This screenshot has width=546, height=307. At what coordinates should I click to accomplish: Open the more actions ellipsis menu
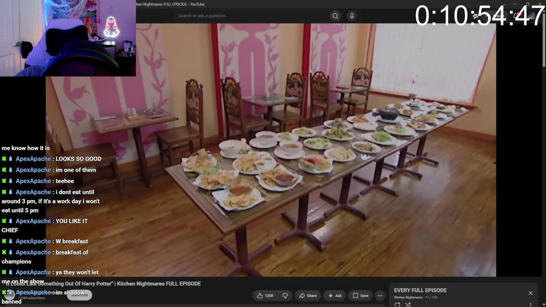point(380,295)
